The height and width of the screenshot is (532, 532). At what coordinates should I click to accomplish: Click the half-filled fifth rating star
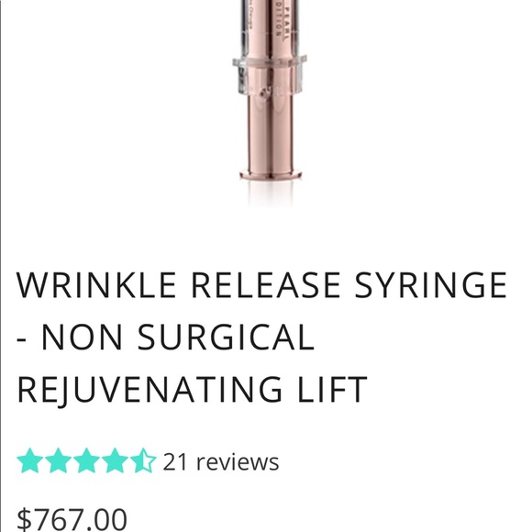143,460
